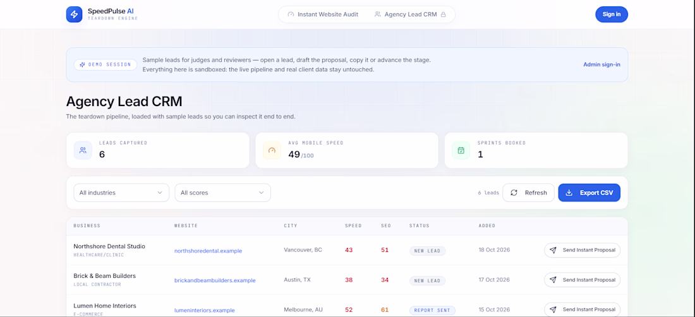Click New Lead status badge for Brick & Beam
Viewport: 695px width, 317px height.
tap(427, 280)
